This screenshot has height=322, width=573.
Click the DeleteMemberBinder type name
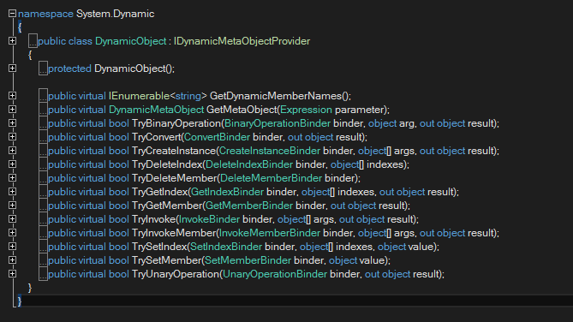(271, 178)
